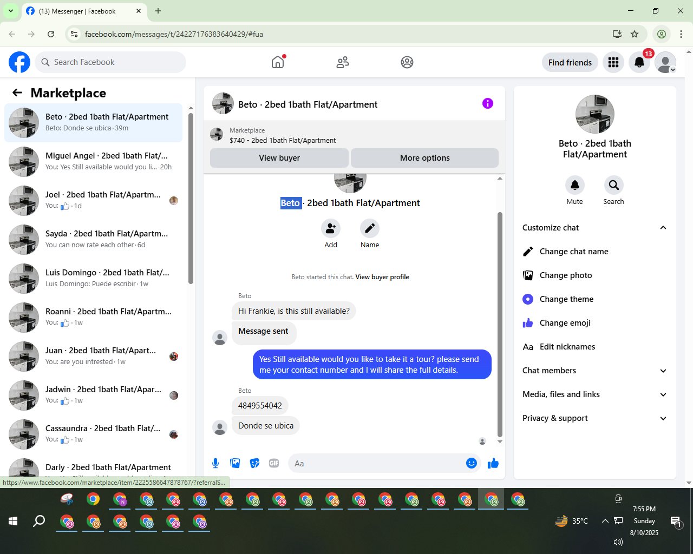The image size is (693, 554).
Task: Expand Privacy & support section
Action: 595,418
